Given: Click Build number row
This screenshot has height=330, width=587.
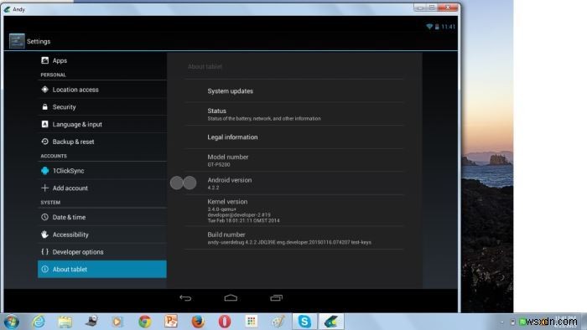Looking at the screenshot, I should point(293,238).
